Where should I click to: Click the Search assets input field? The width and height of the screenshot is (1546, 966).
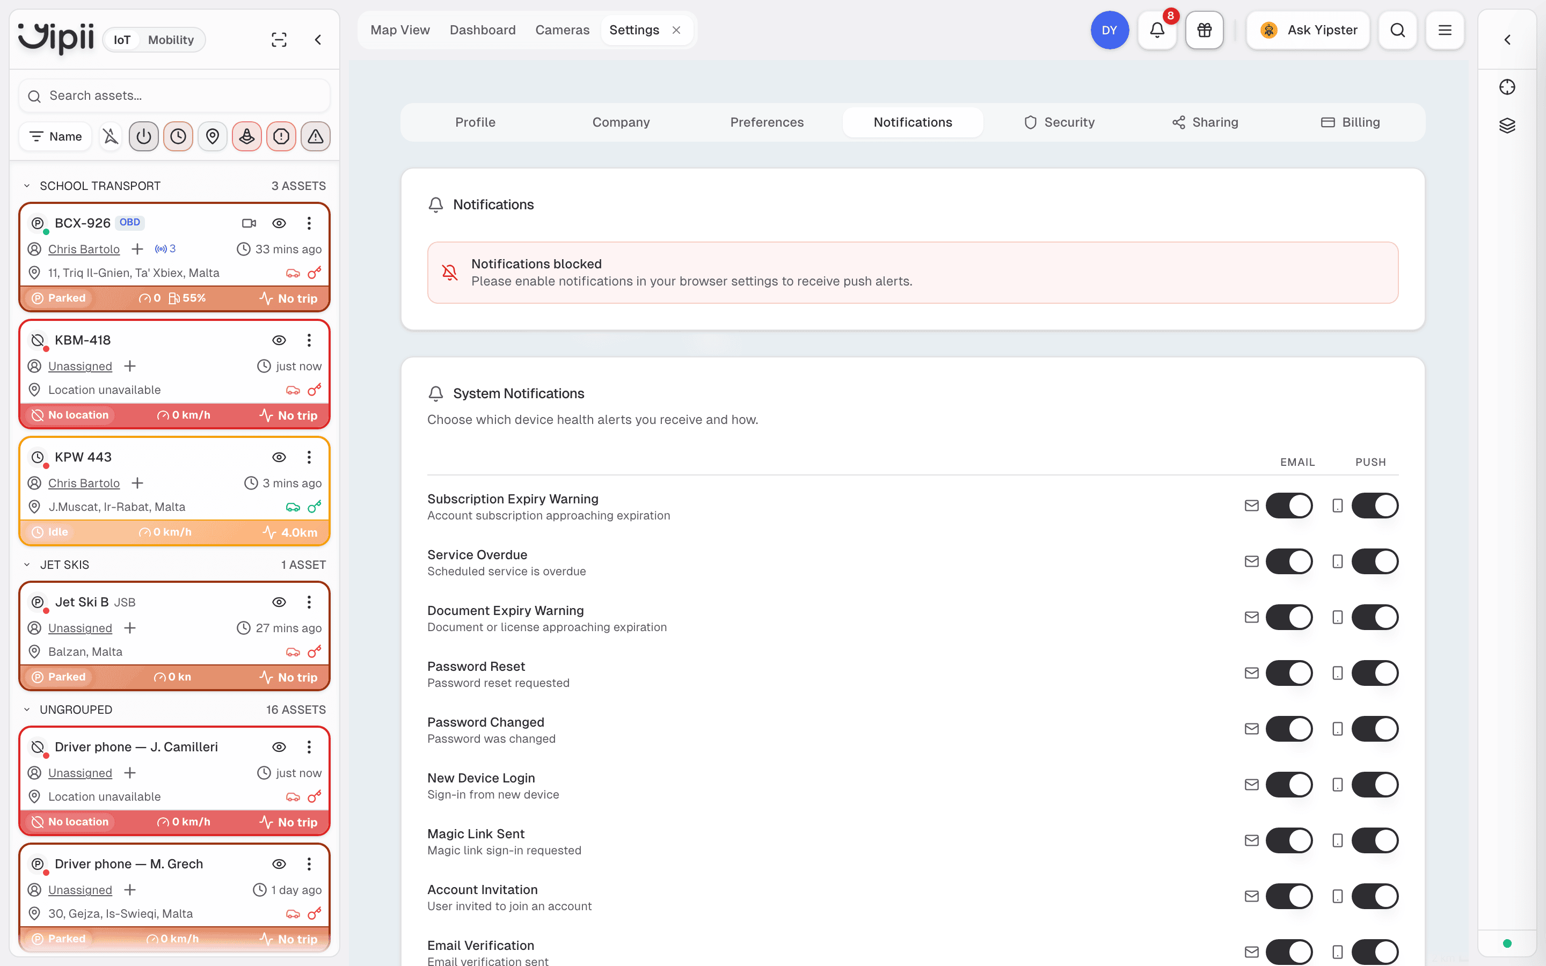[x=174, y=96]
